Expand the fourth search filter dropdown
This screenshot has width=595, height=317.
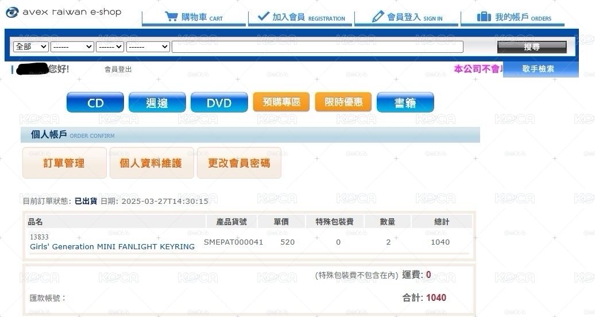point(148,47)
